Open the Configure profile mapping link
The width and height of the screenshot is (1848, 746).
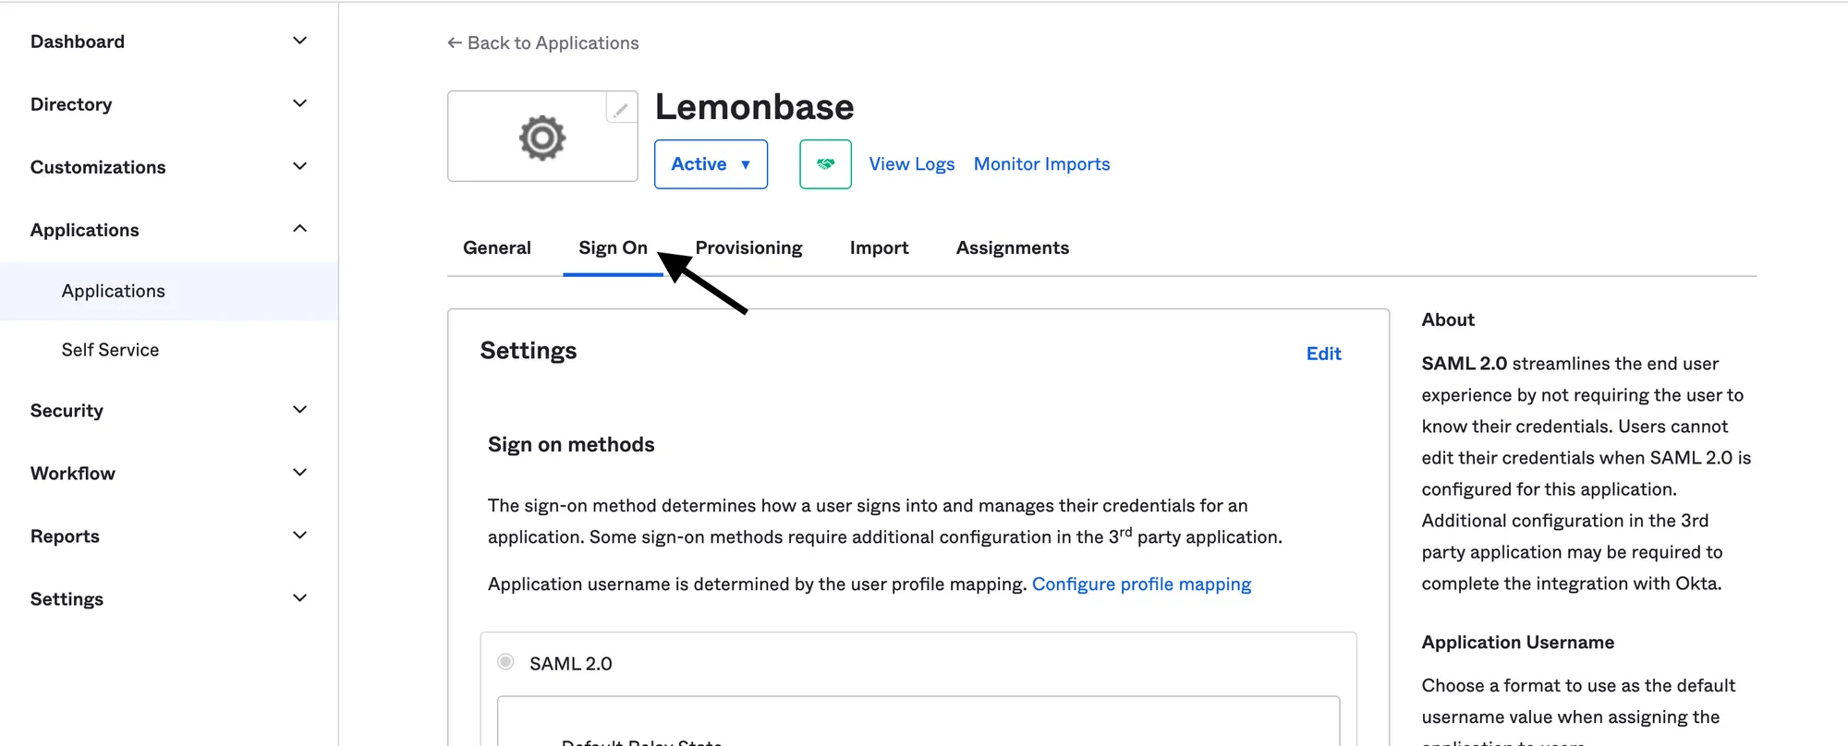pos(1141,584)
